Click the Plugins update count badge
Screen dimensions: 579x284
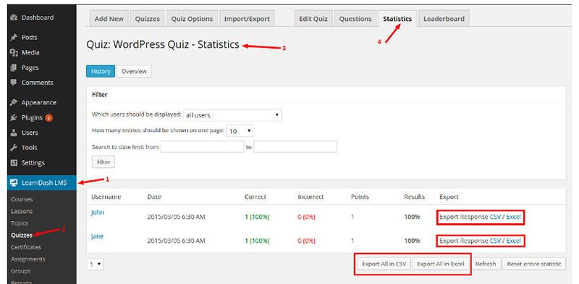pyautogui.click(x=48, y=118)
